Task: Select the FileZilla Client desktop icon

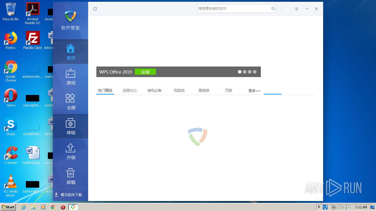Action: (33, 40)
